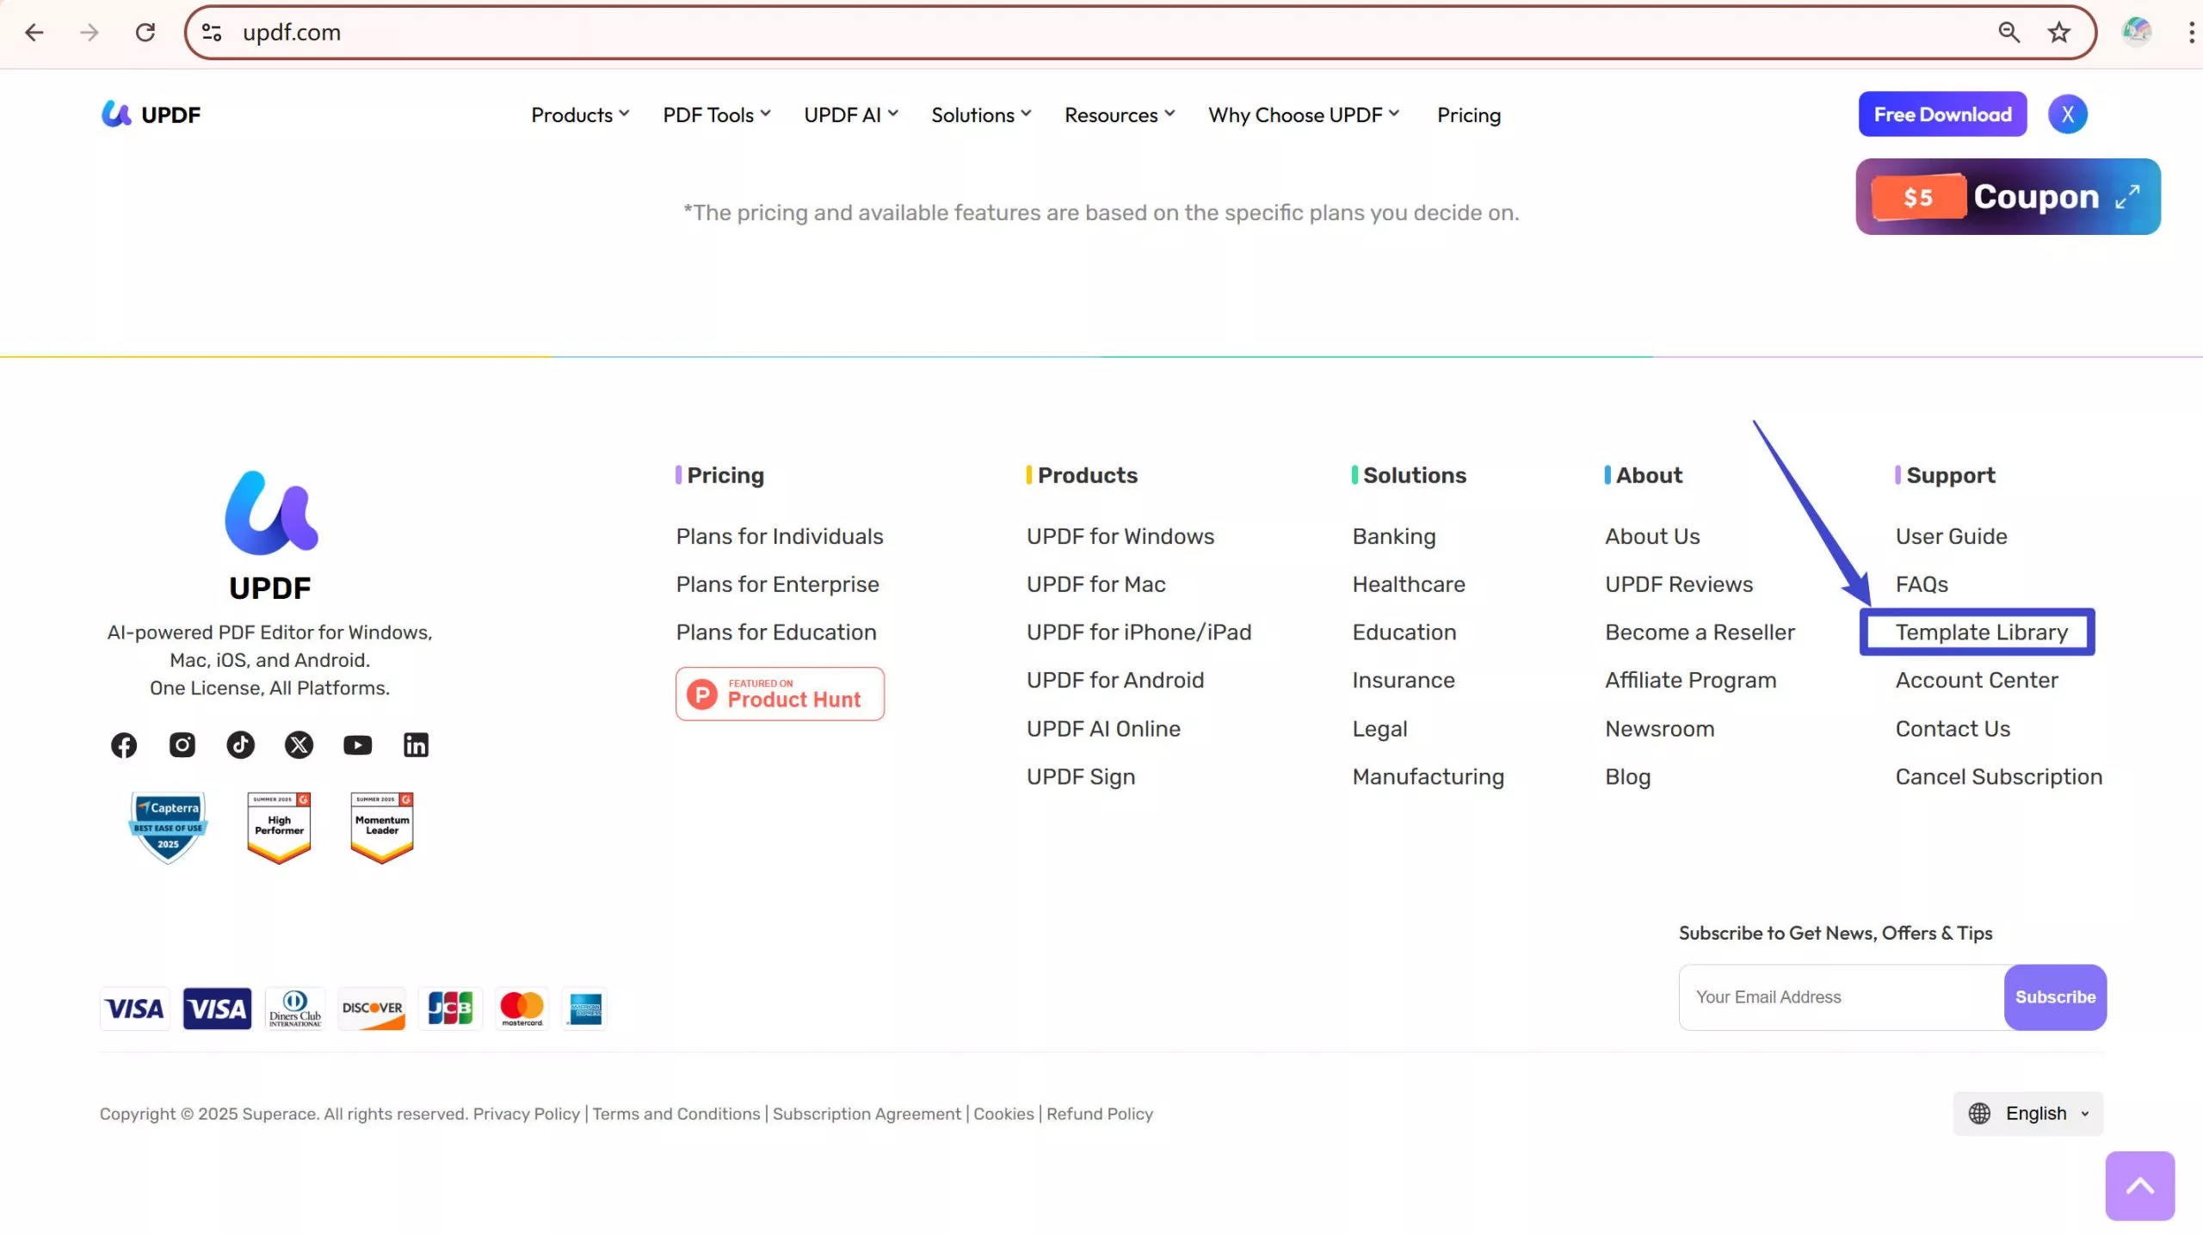Click the G2 Momentum Leader badge

pyautogui.click(x=382, y=827)
